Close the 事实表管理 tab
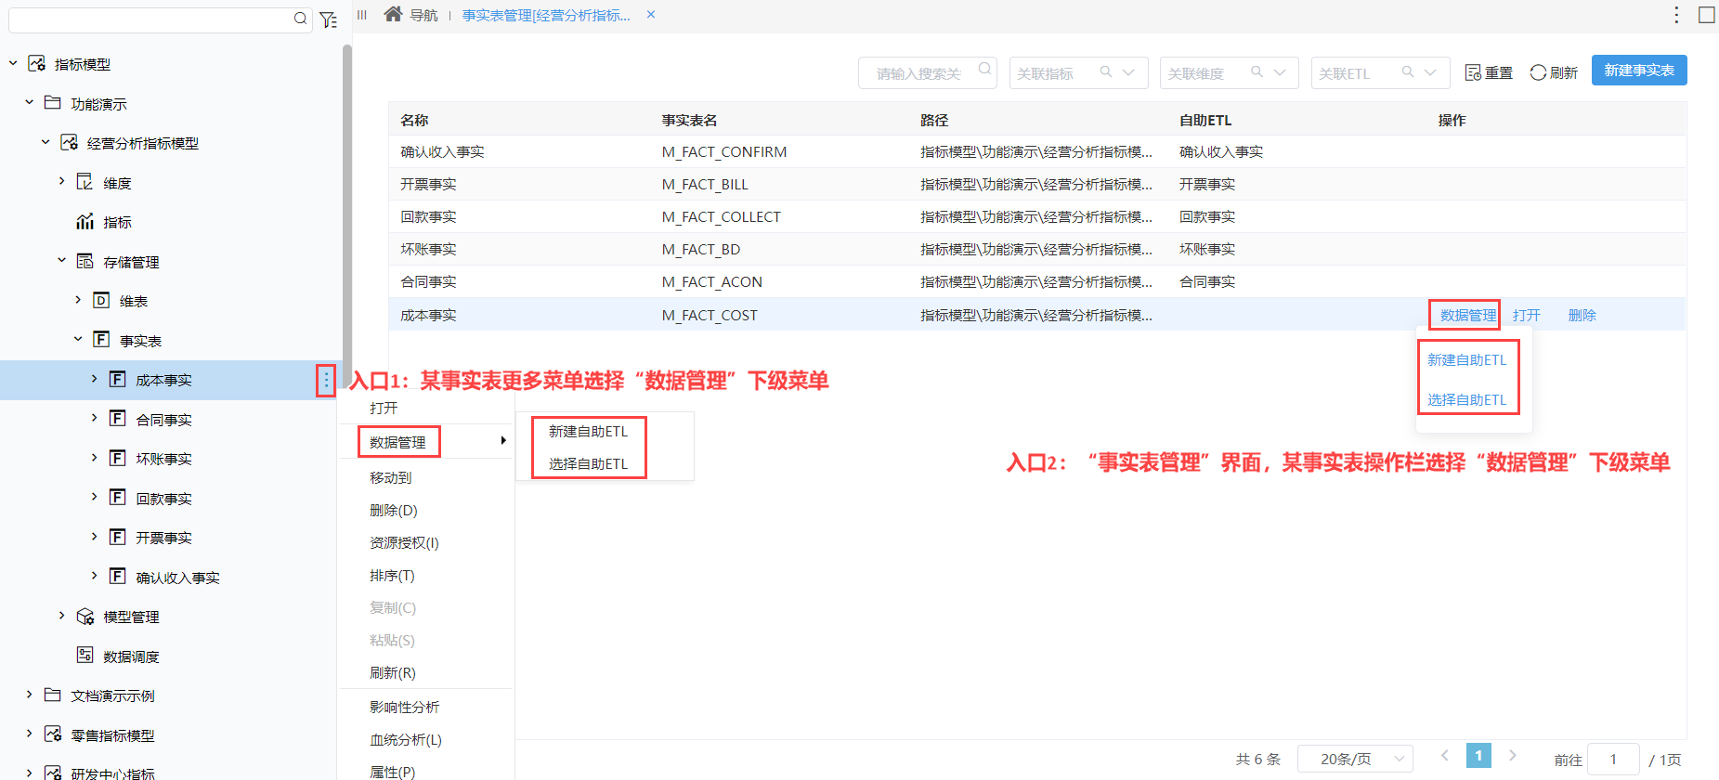 tap(651, 15)
